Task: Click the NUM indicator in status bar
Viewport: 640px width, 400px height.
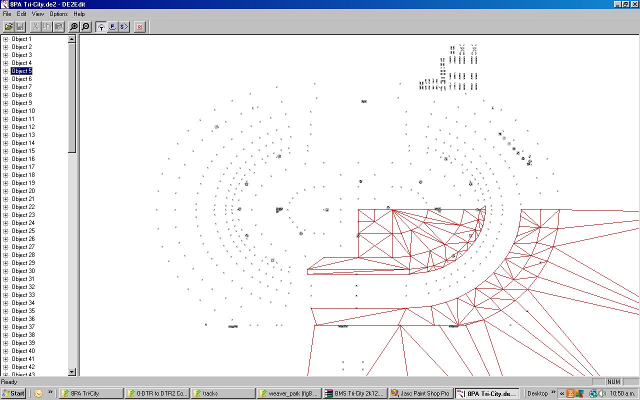Action: [613, 382]
